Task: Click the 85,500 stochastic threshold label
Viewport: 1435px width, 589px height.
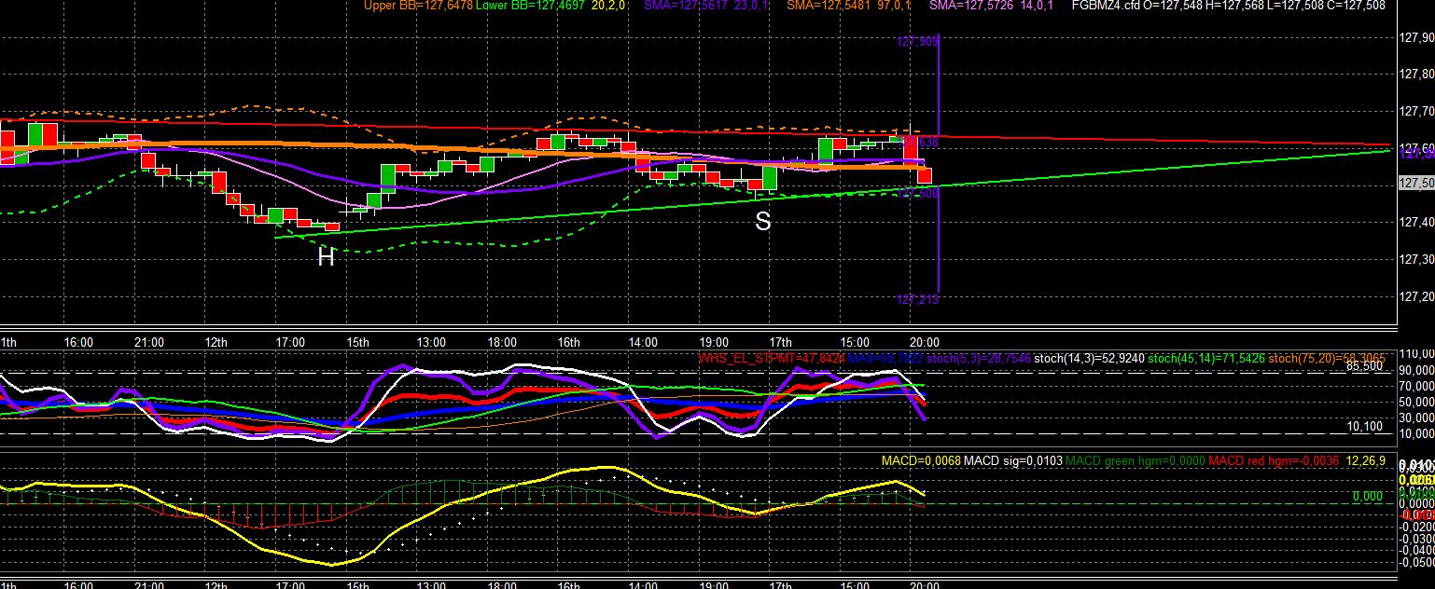Action: point(1363,366)
